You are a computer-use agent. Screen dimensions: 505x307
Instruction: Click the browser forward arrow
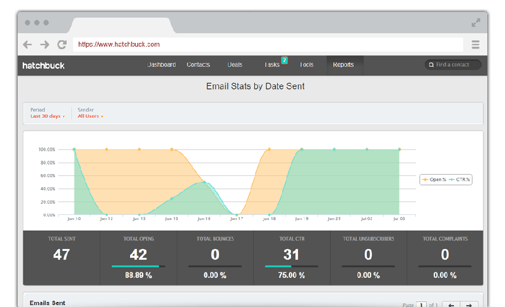pos(44,45)
